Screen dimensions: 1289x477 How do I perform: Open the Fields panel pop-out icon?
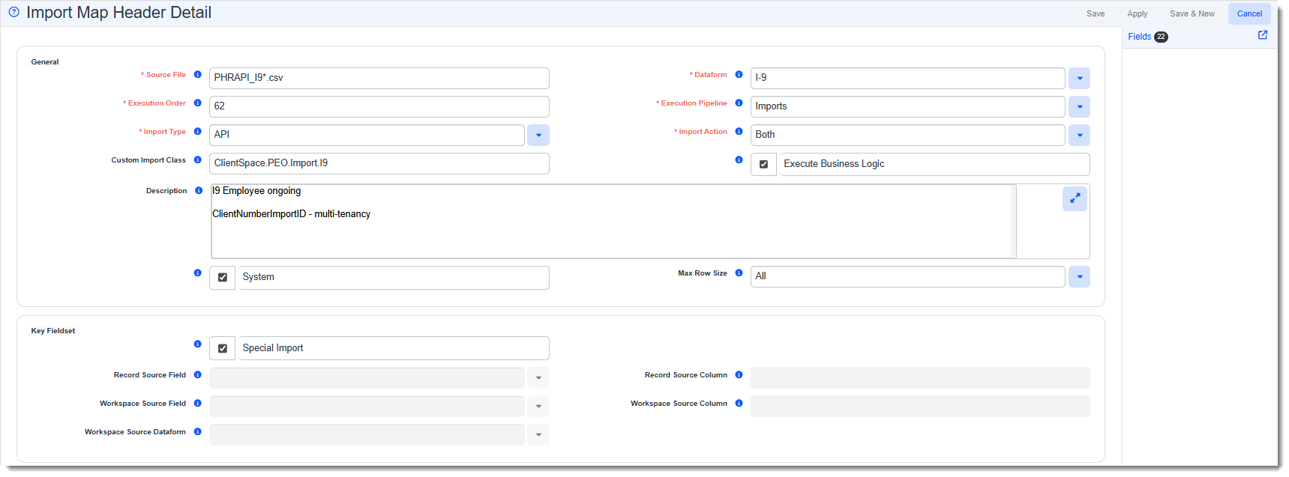pyautogui.click(x=1262, y=35)
